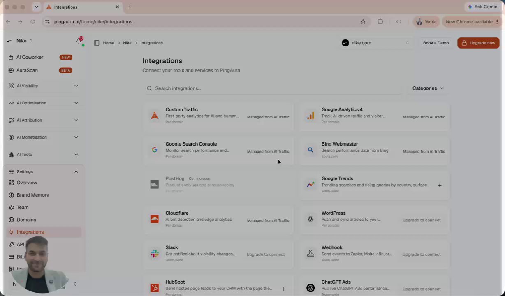Expand AI Optimisation section

click(44, 103)
